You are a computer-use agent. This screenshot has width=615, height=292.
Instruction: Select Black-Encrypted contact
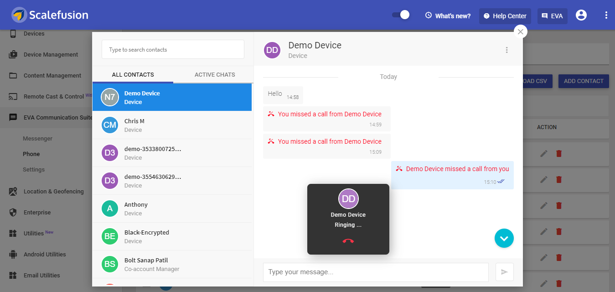pyautogui.click(x=172, y=236)
